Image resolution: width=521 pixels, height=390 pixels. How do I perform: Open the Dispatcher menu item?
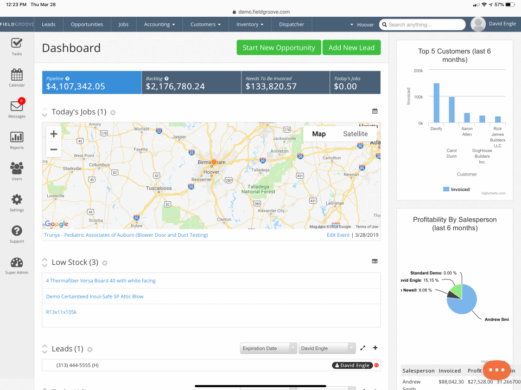291,24
